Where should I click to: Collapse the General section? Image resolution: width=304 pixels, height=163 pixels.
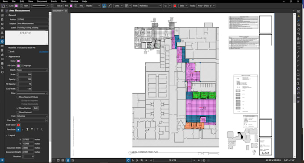pyautogui.click(x=7, y=15)
